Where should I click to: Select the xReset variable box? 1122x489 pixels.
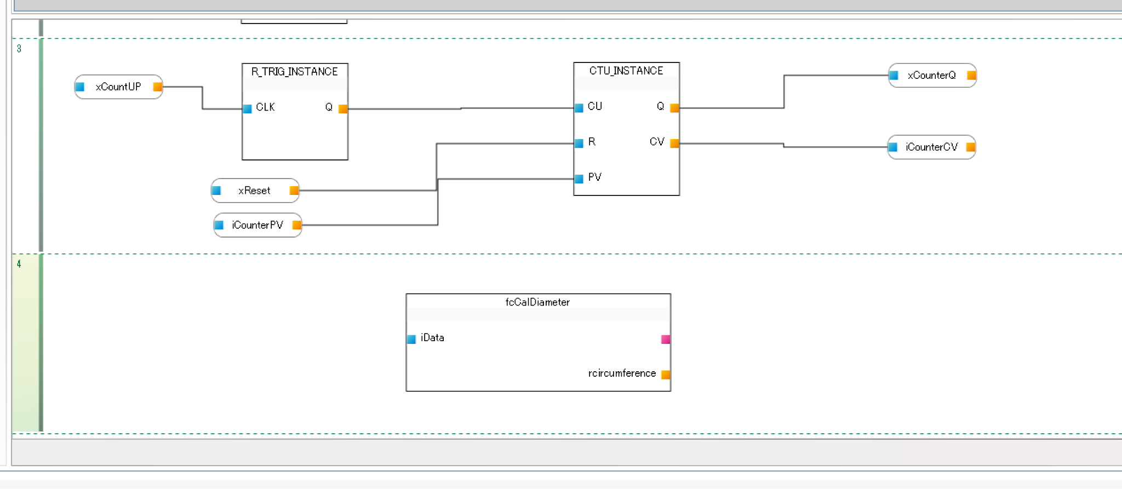(x=255, y=191)
